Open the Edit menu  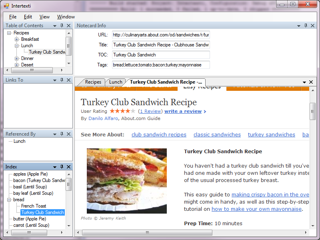point(28,17)
